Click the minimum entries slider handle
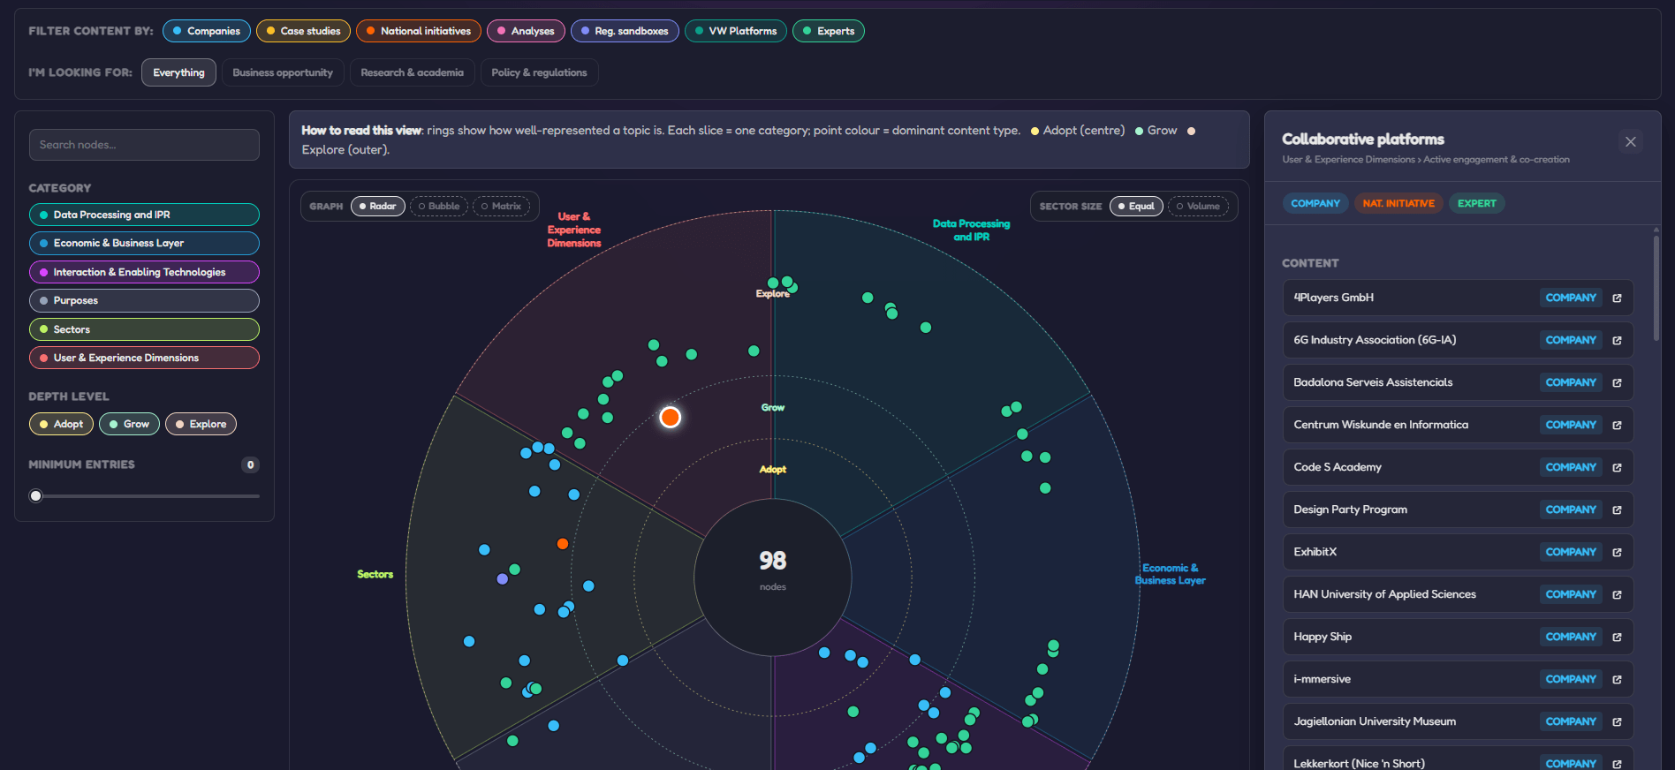This screenshot has height=770, width=1675. coord(35,495)
